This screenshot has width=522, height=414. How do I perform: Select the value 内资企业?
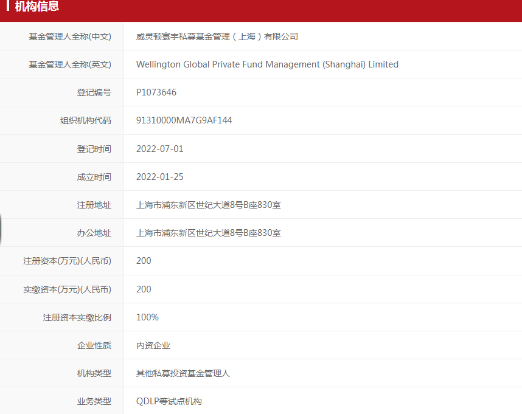(x=153, y=345)
